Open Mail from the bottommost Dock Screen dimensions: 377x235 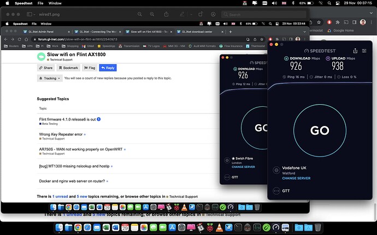click(x=97, y=227)
